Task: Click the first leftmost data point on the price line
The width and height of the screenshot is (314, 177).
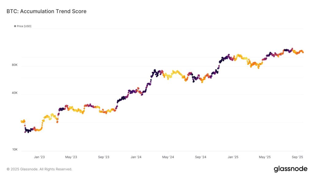Action: (21, 121)
